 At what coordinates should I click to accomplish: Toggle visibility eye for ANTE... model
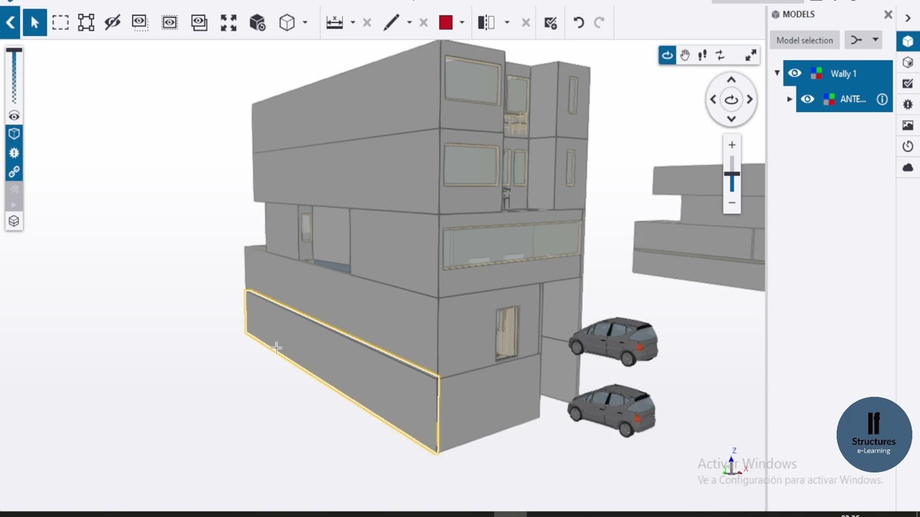click(x=808, y=99)
